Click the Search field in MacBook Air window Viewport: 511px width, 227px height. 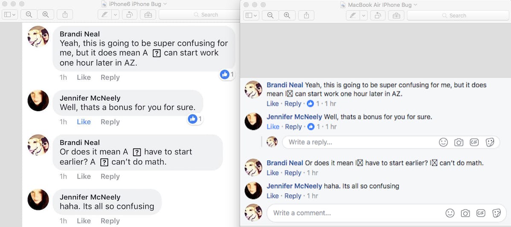coord(457,15)
